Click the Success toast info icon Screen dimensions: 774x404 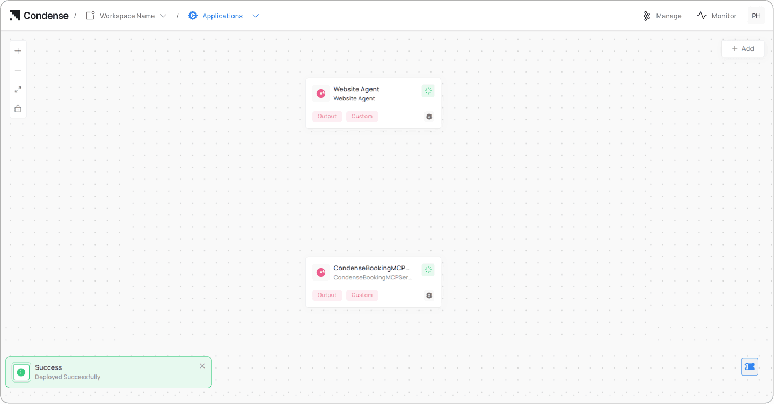(x=21, y=372)
